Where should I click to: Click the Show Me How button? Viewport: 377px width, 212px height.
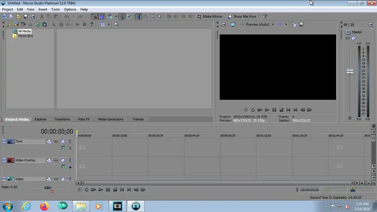[x=242, y=16]
